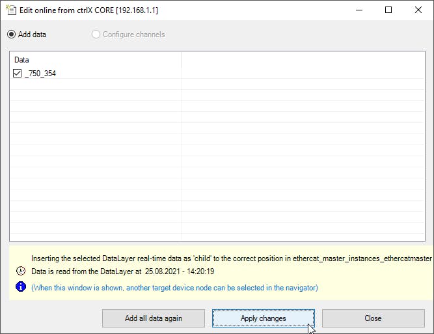The height and width of the screenshot is (334, 434).
Task: Click the clock icon beside the read timestamp
Action: (21, 271)
